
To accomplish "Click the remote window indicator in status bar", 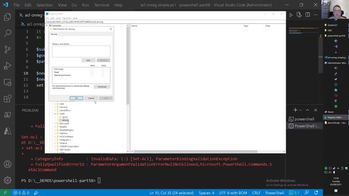I will pos(5,193).
